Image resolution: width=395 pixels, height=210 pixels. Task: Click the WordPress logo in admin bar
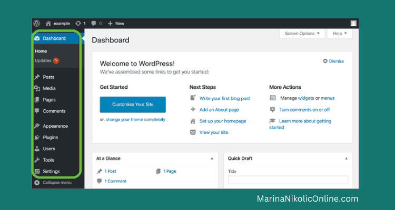[x=37, y=23]
